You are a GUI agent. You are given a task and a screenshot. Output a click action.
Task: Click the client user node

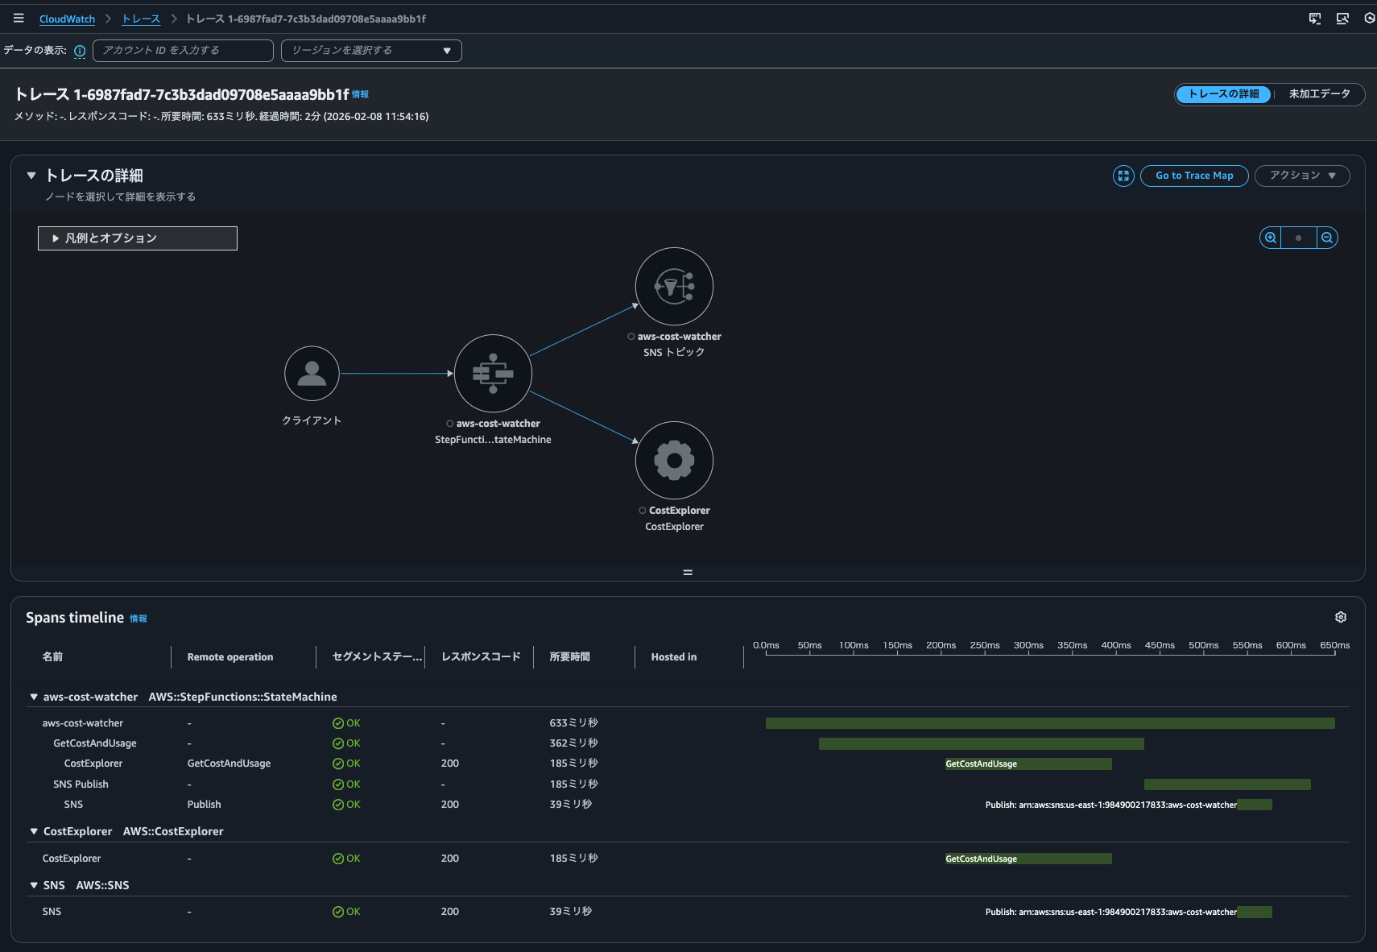(x=312, y=374)
